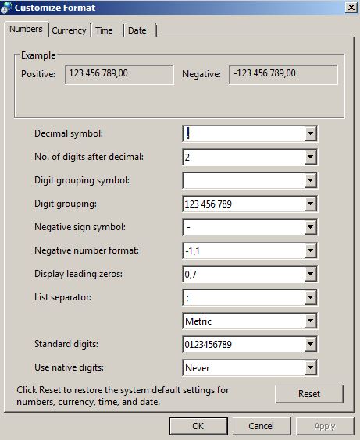This screenshot has height=440, width=360.
Task: Confirm settings with OK button
Action: tap(198, 426)
